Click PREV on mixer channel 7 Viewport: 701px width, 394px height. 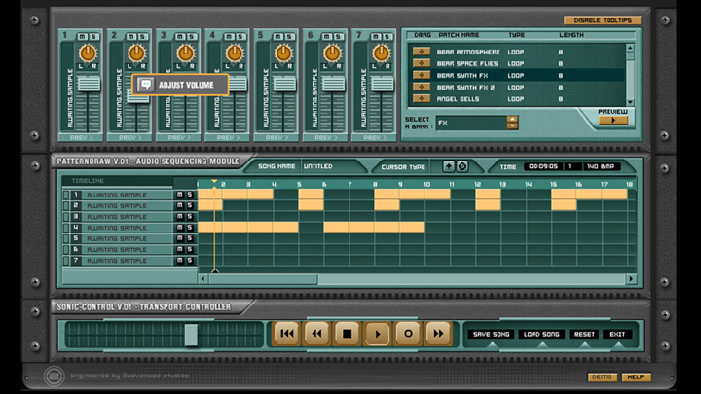coord(375,137)
